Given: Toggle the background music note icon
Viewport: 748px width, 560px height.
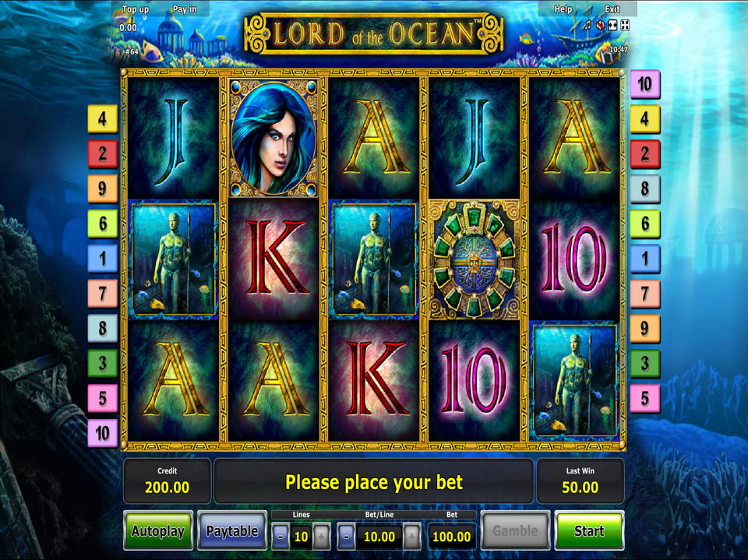Looking at the screenshot, I should (588, 25).
